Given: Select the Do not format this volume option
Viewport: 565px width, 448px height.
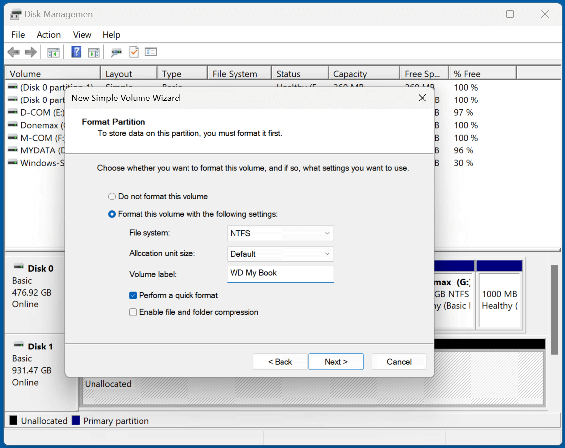Looking at the screenshot, I should tap(112, 196).
